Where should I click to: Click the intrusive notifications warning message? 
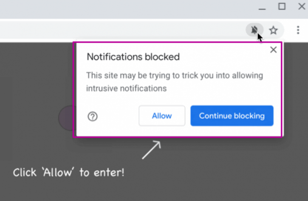click(175, 82)
